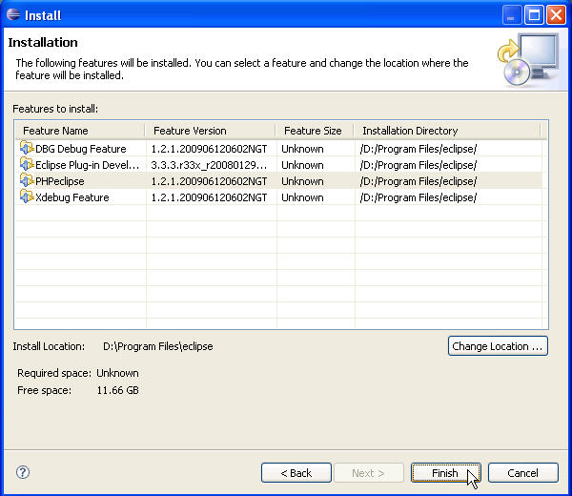
Task: Open help via the question mark icon
Action: pyautogui.click(x=23, y=472)
